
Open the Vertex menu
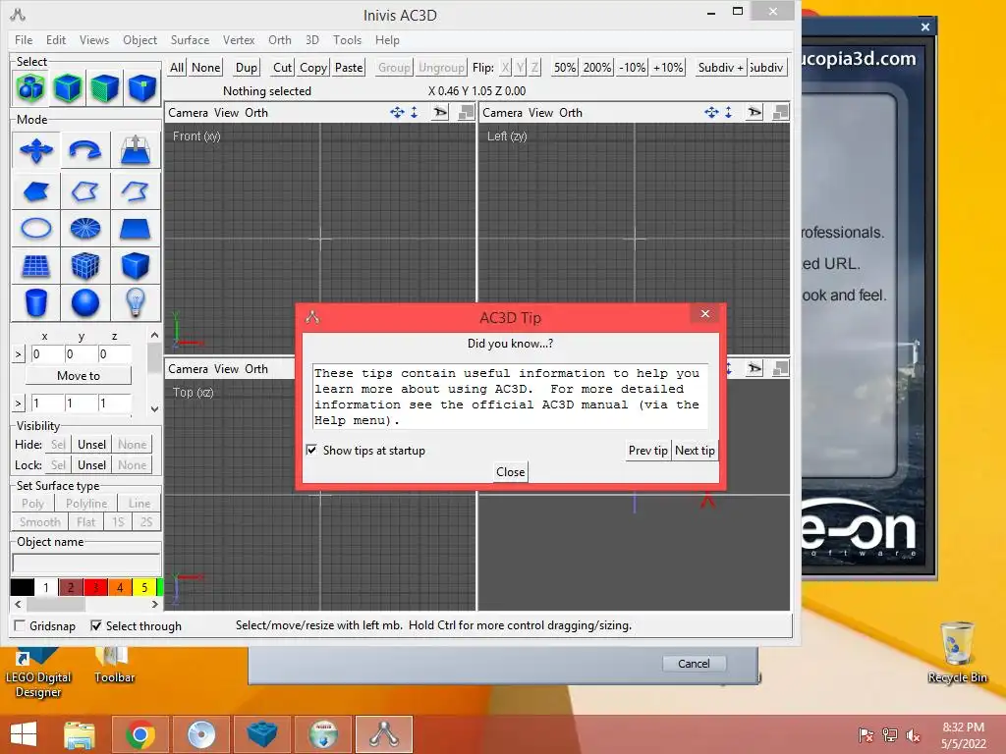click(x=239, y=39)
